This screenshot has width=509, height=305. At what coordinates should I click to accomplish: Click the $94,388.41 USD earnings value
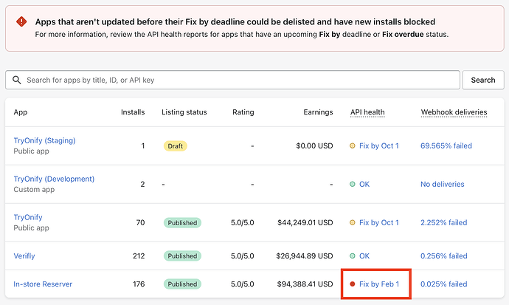(x=305, y=284)
